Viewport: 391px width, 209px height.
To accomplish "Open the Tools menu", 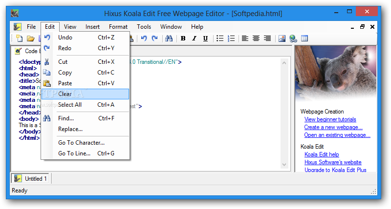I will (144, 27).
